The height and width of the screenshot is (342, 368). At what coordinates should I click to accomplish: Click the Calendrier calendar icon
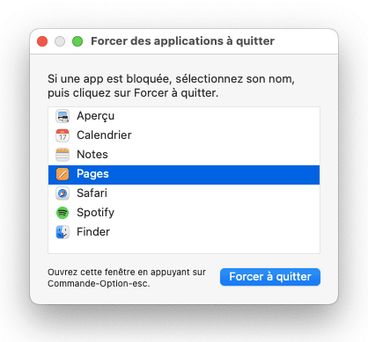(x=63, y=135)
